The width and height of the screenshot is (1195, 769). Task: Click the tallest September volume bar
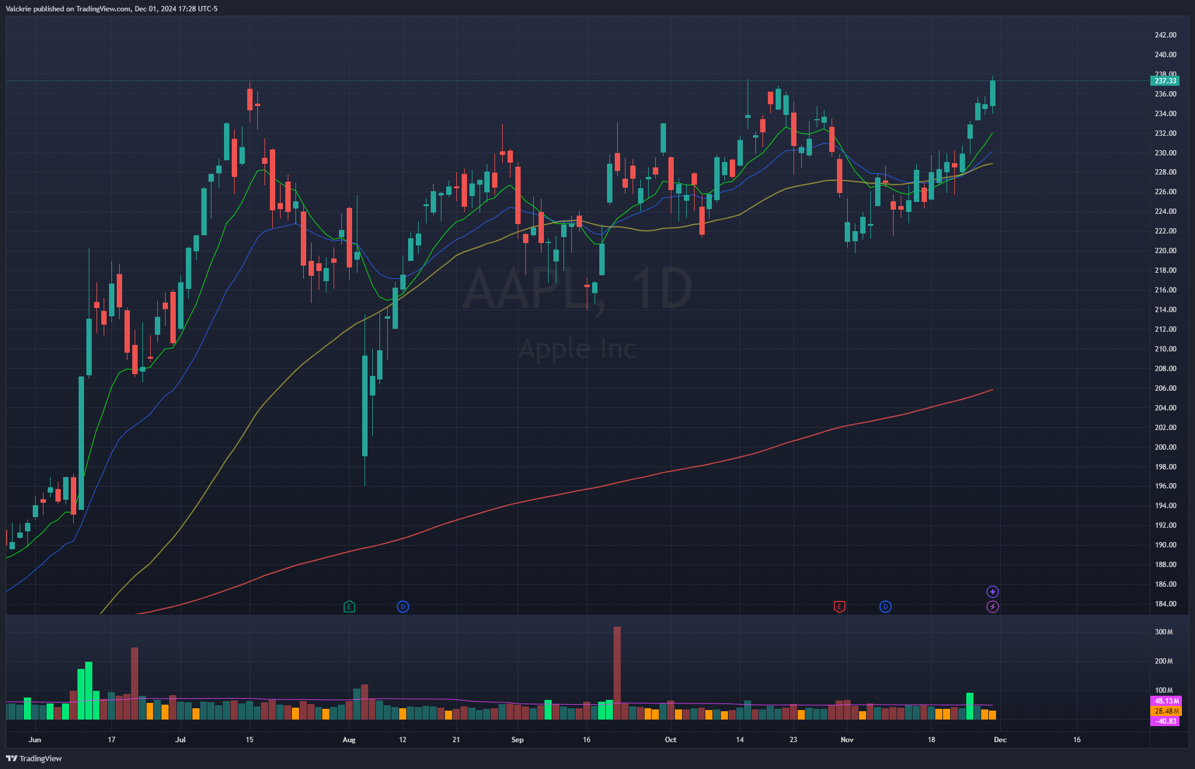point(617,673)
